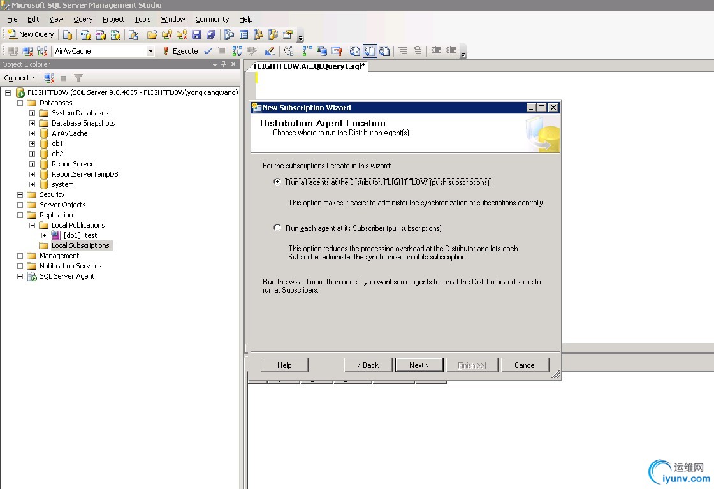Click the Disconnect query connection icon
This screenshot has height=489, width=714.
pyautogui.click(x=28, y=51)
